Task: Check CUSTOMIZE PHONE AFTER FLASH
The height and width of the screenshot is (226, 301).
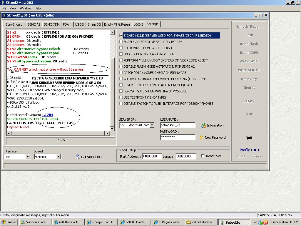Action: click(x=121, y=48)
